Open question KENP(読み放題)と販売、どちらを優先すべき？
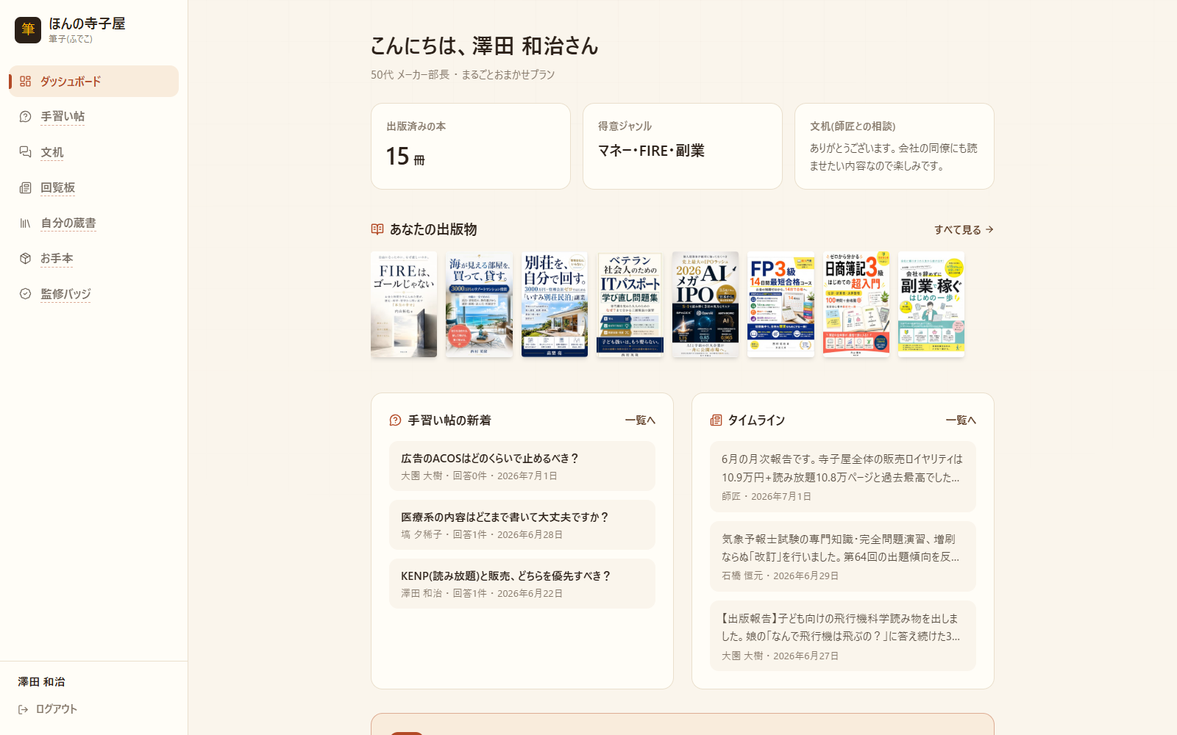1177x735 pixels. [x=522, y=584]
